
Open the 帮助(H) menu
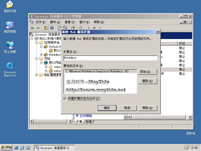tap(99, 22)
